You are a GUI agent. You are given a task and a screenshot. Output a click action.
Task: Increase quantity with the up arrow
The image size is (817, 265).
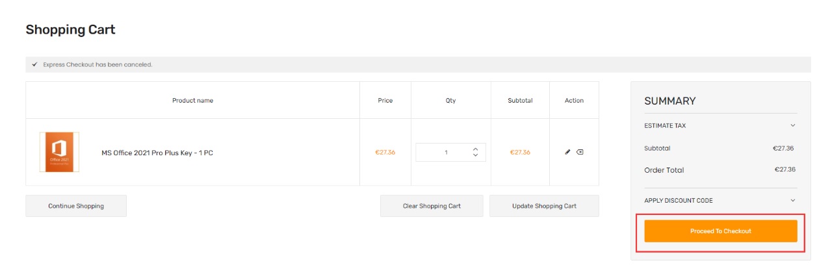click(x=475, y=149)
